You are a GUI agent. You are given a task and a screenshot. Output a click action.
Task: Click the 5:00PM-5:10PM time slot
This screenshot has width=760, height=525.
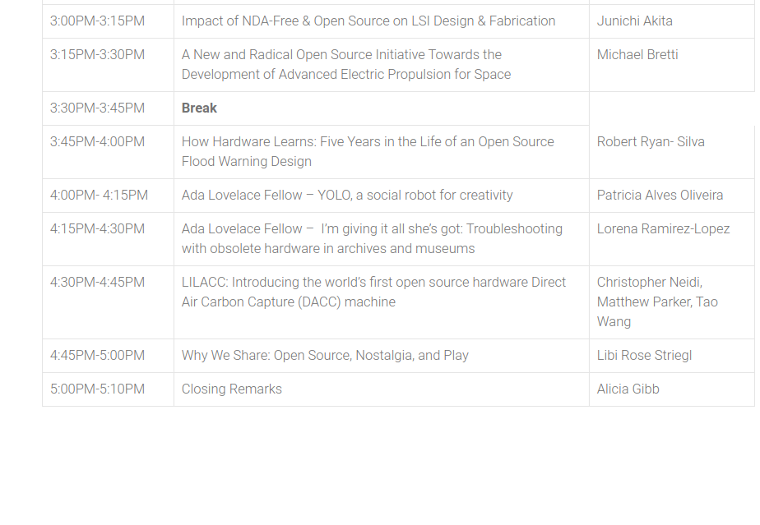(97, 389)
